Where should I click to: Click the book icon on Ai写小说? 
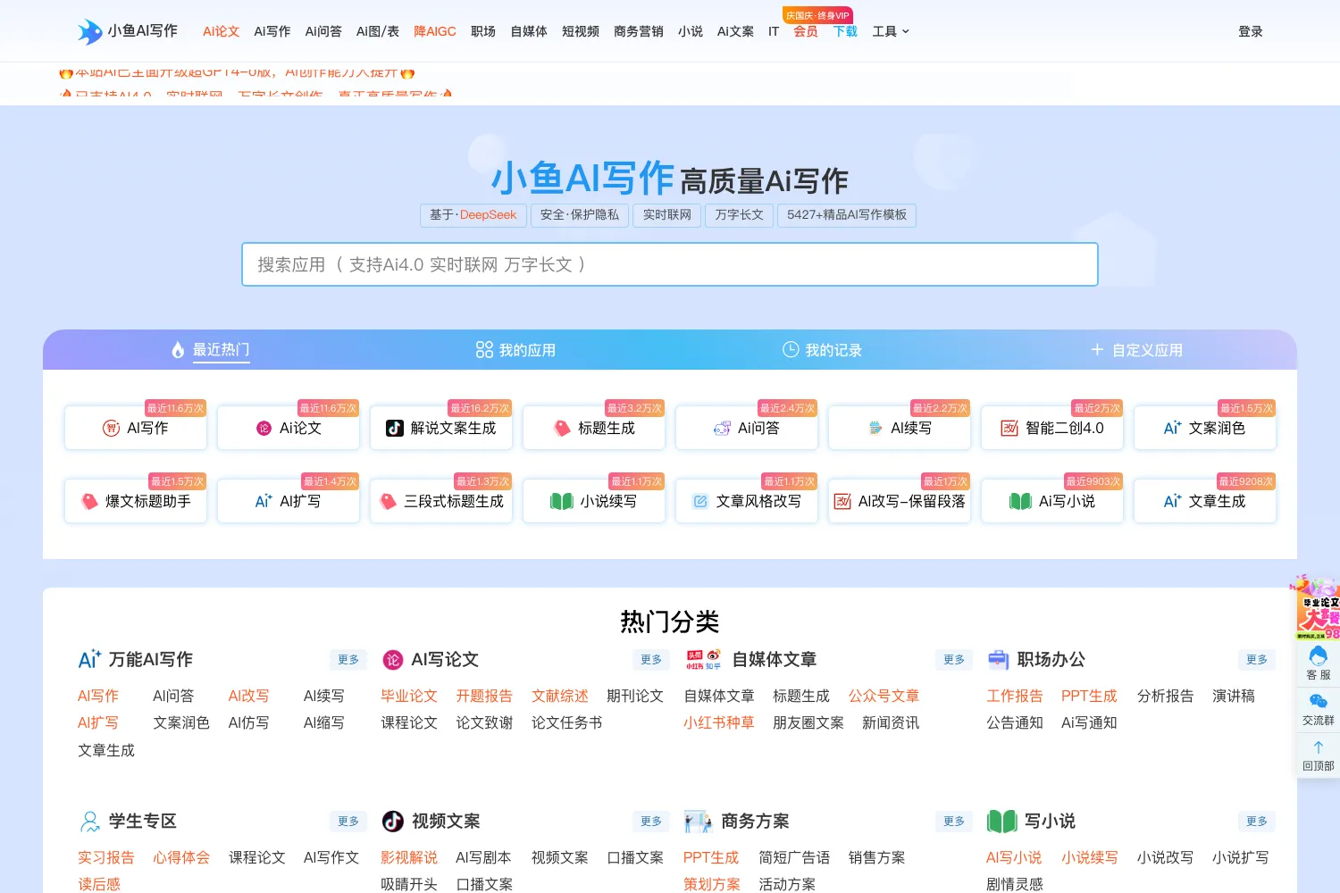(1020, 502)
